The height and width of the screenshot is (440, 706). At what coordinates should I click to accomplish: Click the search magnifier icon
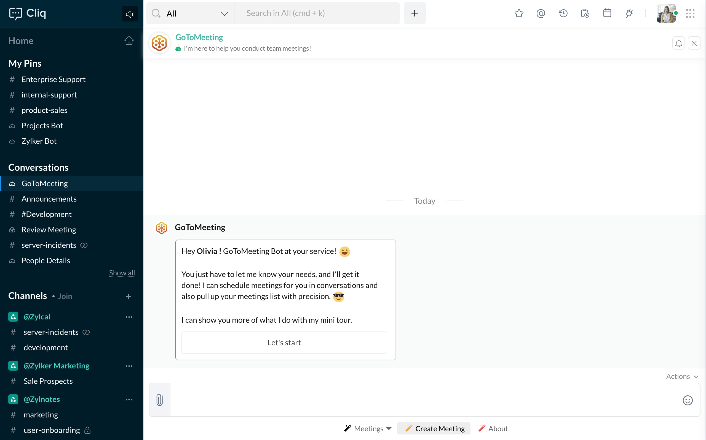(156, 13)
